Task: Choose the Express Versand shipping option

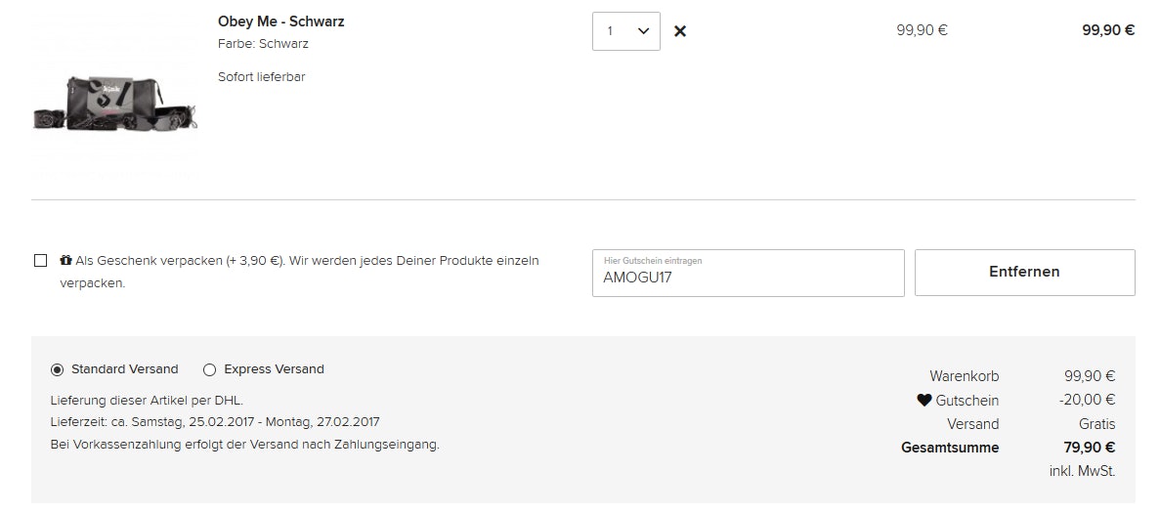Action: coord(209,369)
